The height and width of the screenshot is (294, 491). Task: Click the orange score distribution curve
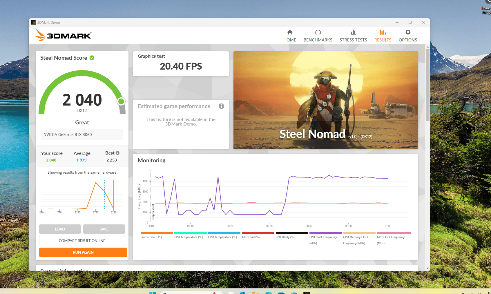coord(96,183)
